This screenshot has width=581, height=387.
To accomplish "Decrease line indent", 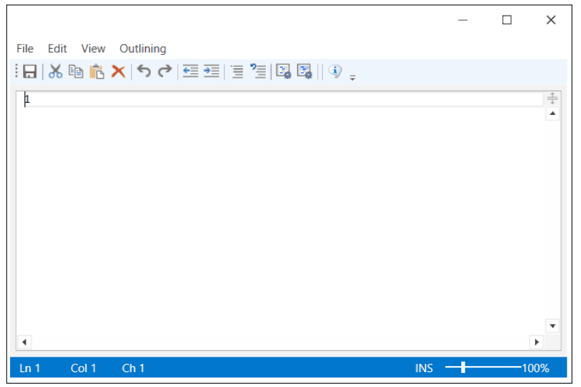I will (191, 71).
